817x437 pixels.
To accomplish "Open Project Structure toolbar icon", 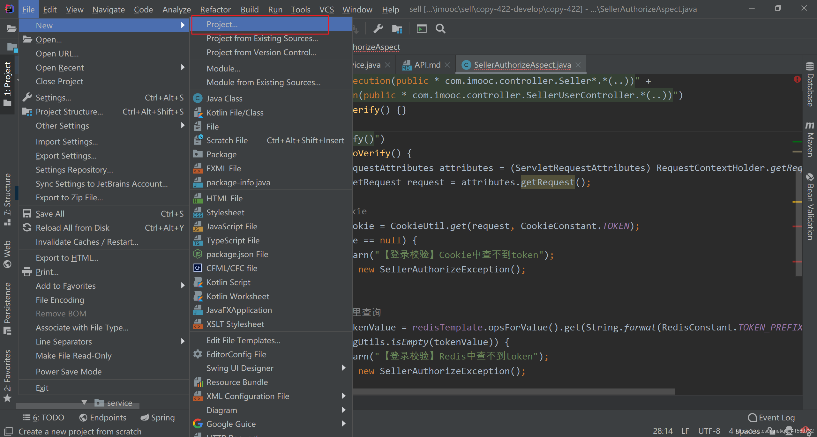I will [x=397, y=29].
